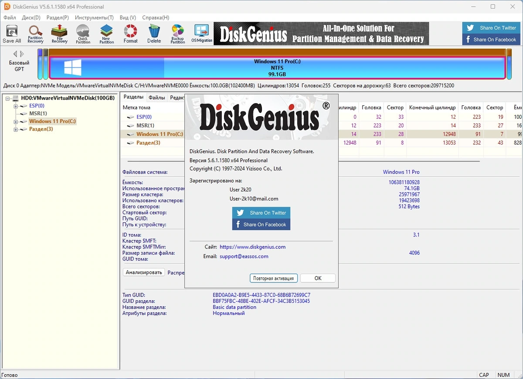This screenshot has height=379, width=523.
Task: Click Share On Facebook in the About dialog
Action: 261,225
